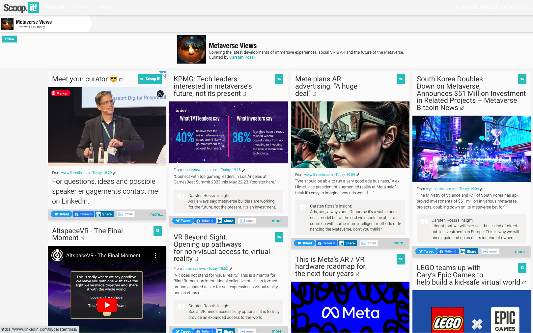Open the Meta logo image
The height and width of the screenshot is (333, 533).
[x=350, y=307]
